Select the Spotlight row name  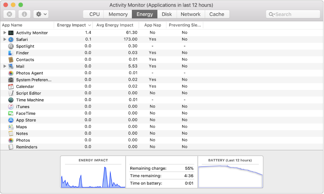click(25, 46)
